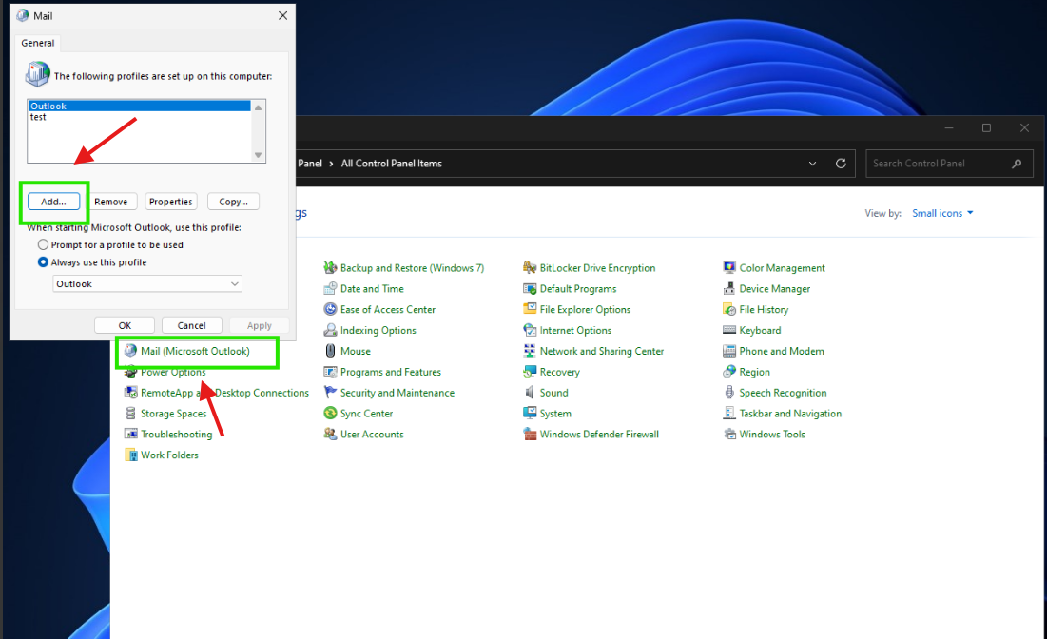The height and width of the screenshot is (639, 1047).
Task: Click the Indexing Options icon
Action: (x=330, y=330)
